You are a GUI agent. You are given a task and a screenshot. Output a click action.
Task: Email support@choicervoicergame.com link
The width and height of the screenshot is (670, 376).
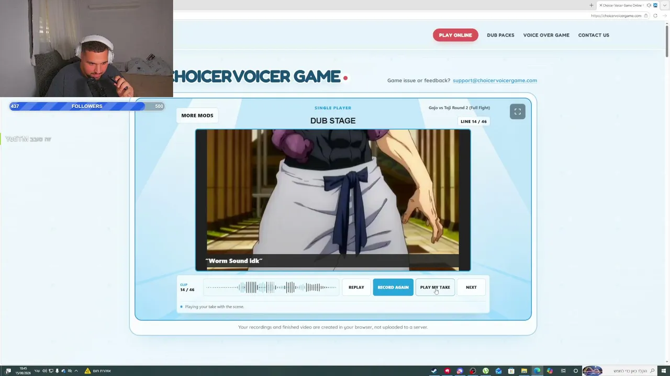click(x=495, y=80)
